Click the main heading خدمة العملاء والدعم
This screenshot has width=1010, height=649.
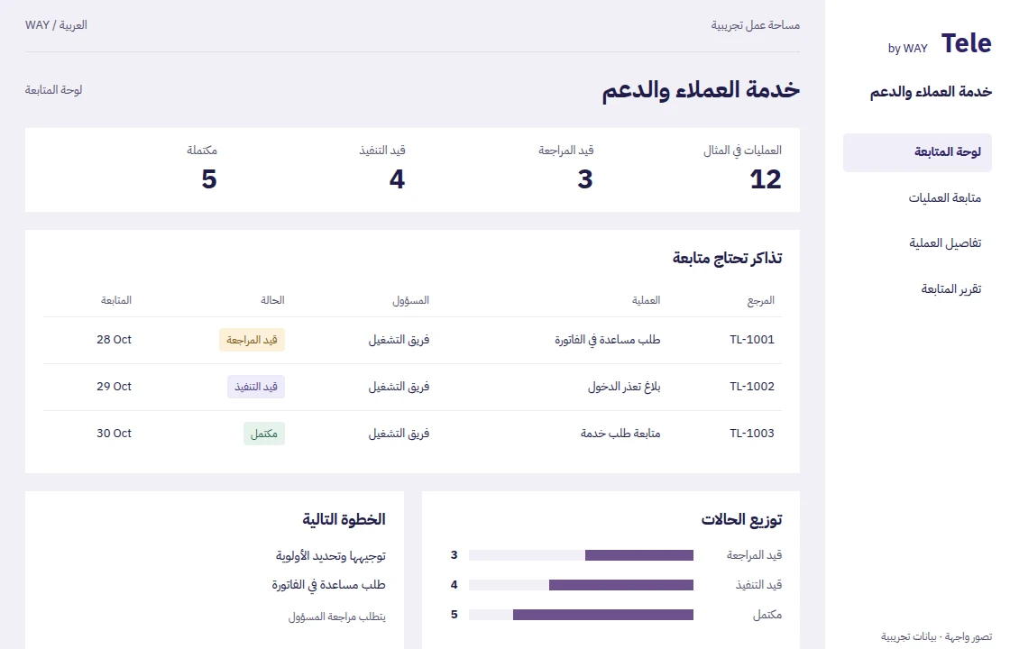click(701, 89)
